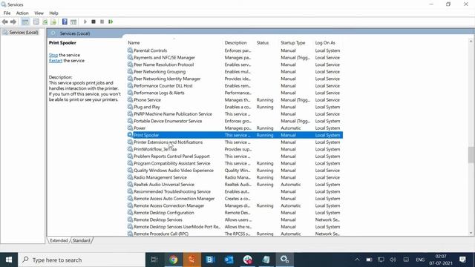Click the Pause Service icon
The height and width of the screenshot is (267, 475).
102,22
